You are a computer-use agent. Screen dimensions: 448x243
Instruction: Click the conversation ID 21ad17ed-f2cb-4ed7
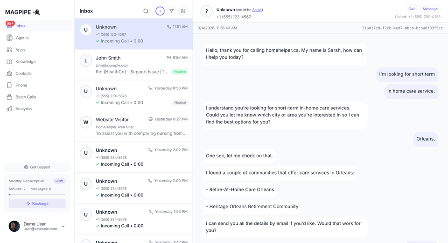click(x=402, y=28)
